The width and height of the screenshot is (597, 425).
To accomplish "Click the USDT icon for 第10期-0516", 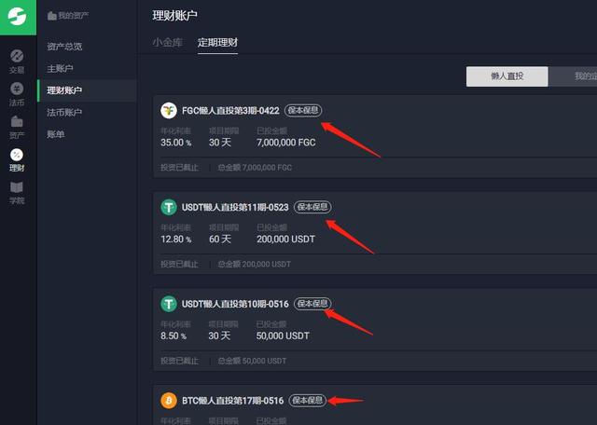I will click(169, 304).
